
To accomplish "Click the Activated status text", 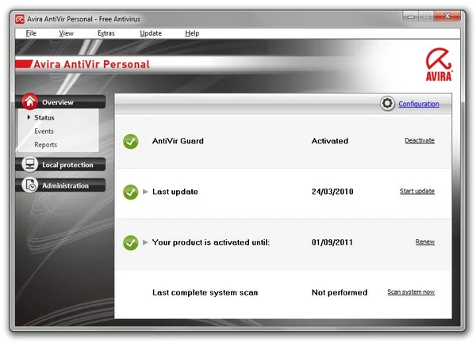I will [x=330, y=141].
